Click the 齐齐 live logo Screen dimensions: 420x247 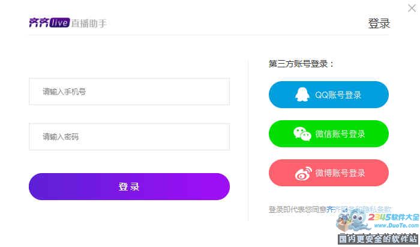49,23
